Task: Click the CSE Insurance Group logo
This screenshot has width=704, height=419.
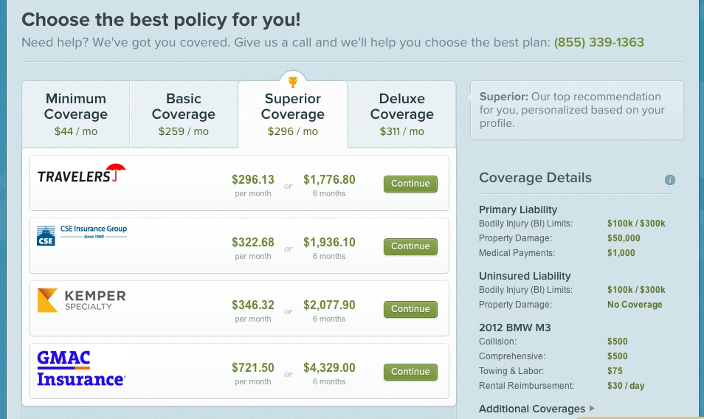Action: click(82, 235)
